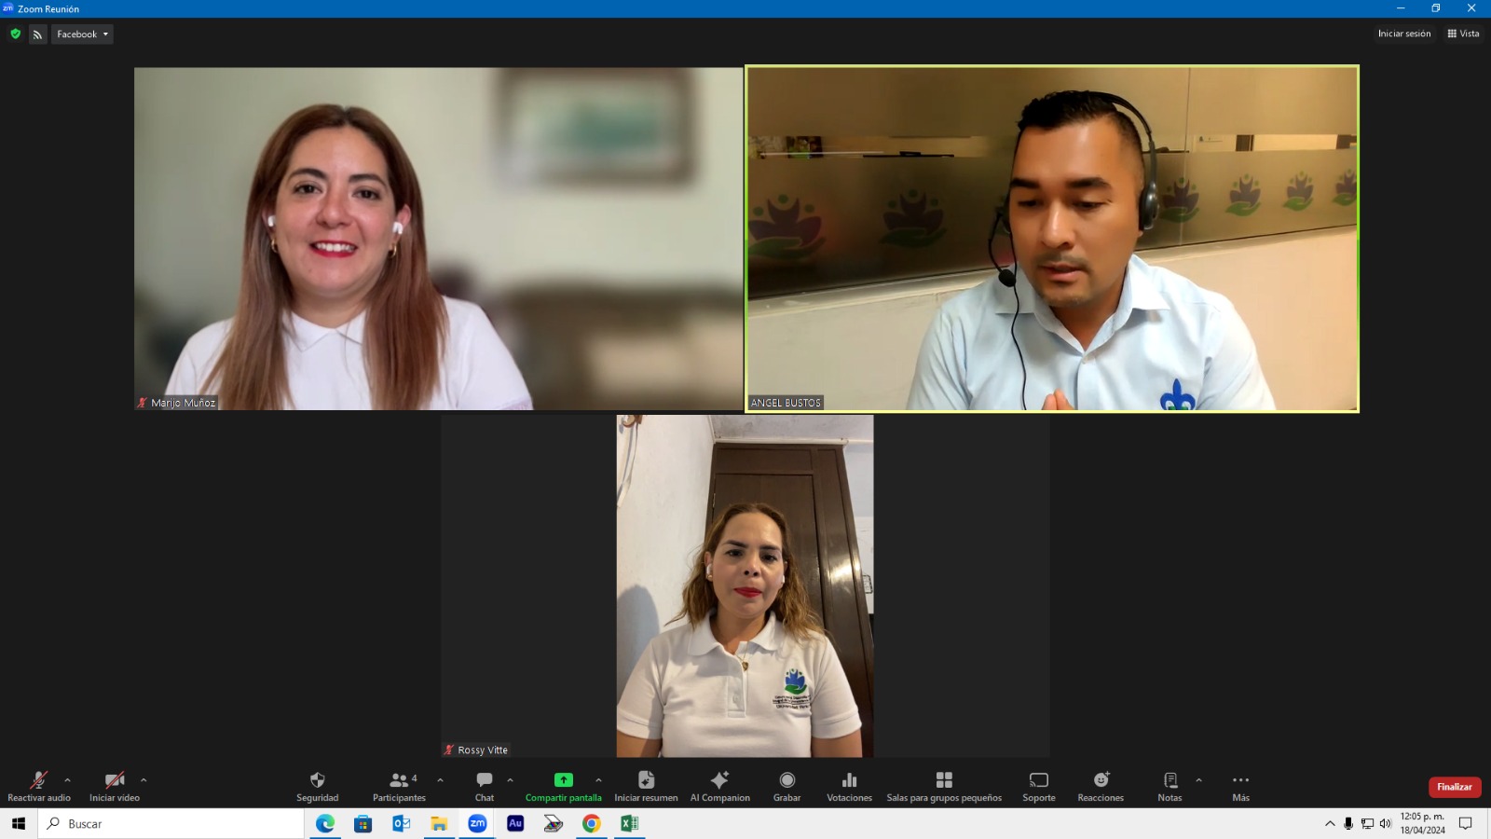Turn on camera with Iniciar video
This screenshot has width=1491, height=839.
[115, 780]
